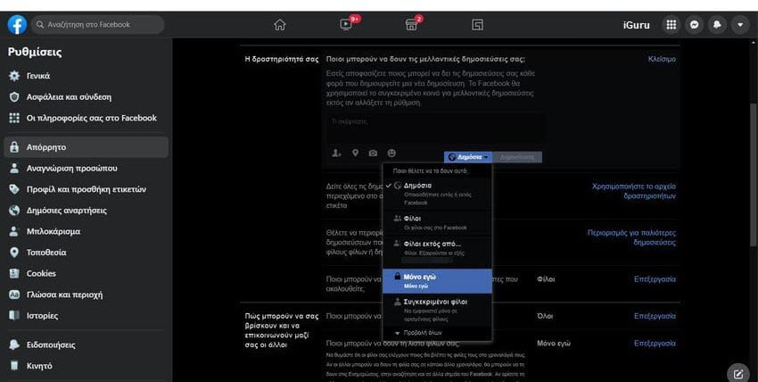The width and height of the screenshot is (758, 382).
Task: Click the bell icon beside Ειδοποιήσεις
Action: 14,345
